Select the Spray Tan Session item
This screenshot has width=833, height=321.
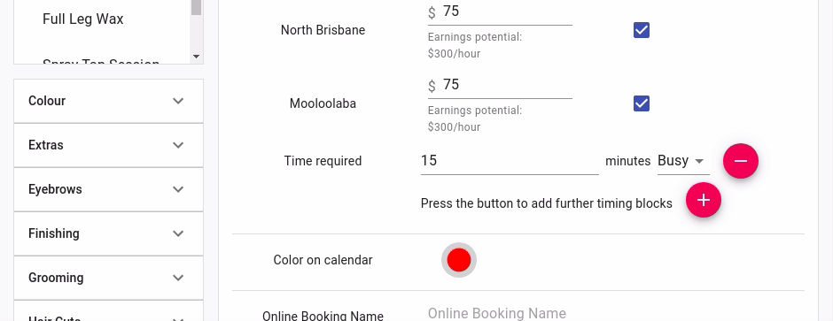[x=101, y=63]
